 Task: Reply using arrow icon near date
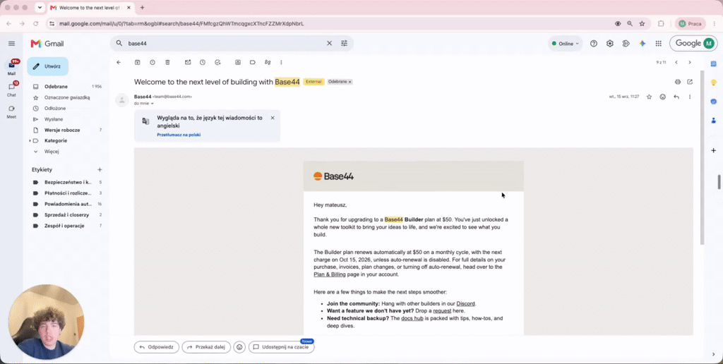click(x=676, y=97)
